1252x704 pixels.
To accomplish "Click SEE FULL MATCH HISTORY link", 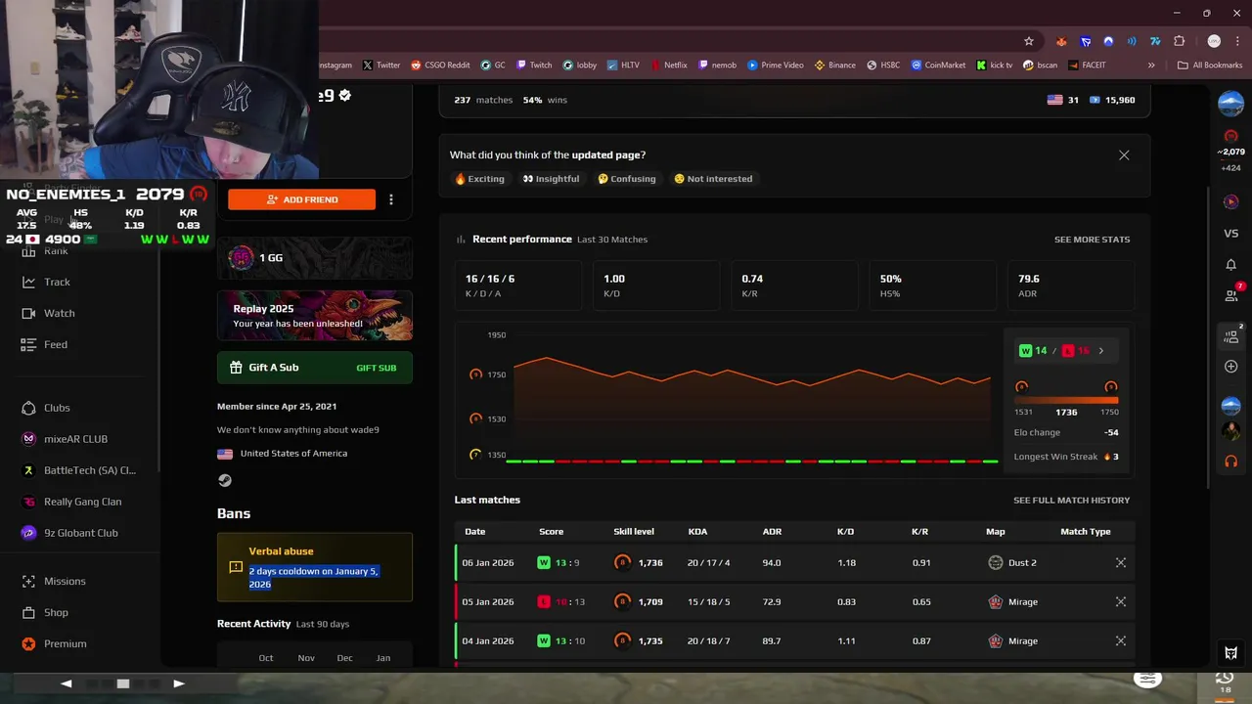I will [1071, 500].
